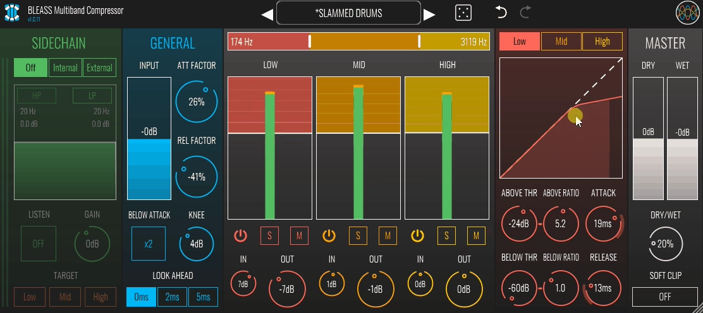Solo the LOW band
This screenshot has height=313, width=703.
point(269,235)
